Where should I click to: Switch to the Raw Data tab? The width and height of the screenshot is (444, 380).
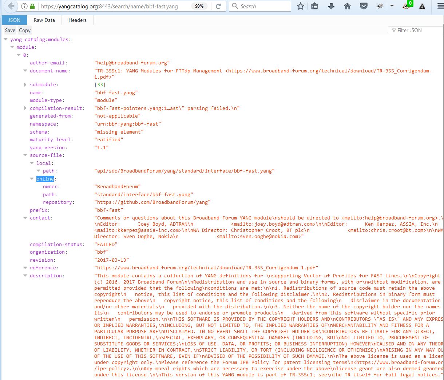coord(44,20)
